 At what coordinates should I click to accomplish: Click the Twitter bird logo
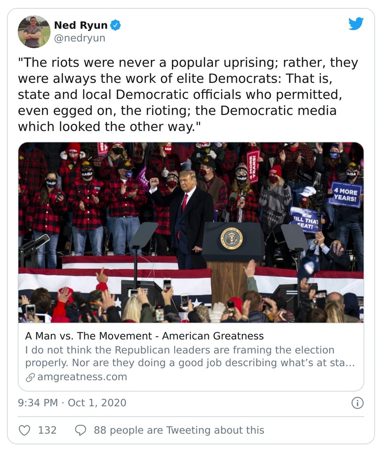pyautogui.click(x=356, y=24)
